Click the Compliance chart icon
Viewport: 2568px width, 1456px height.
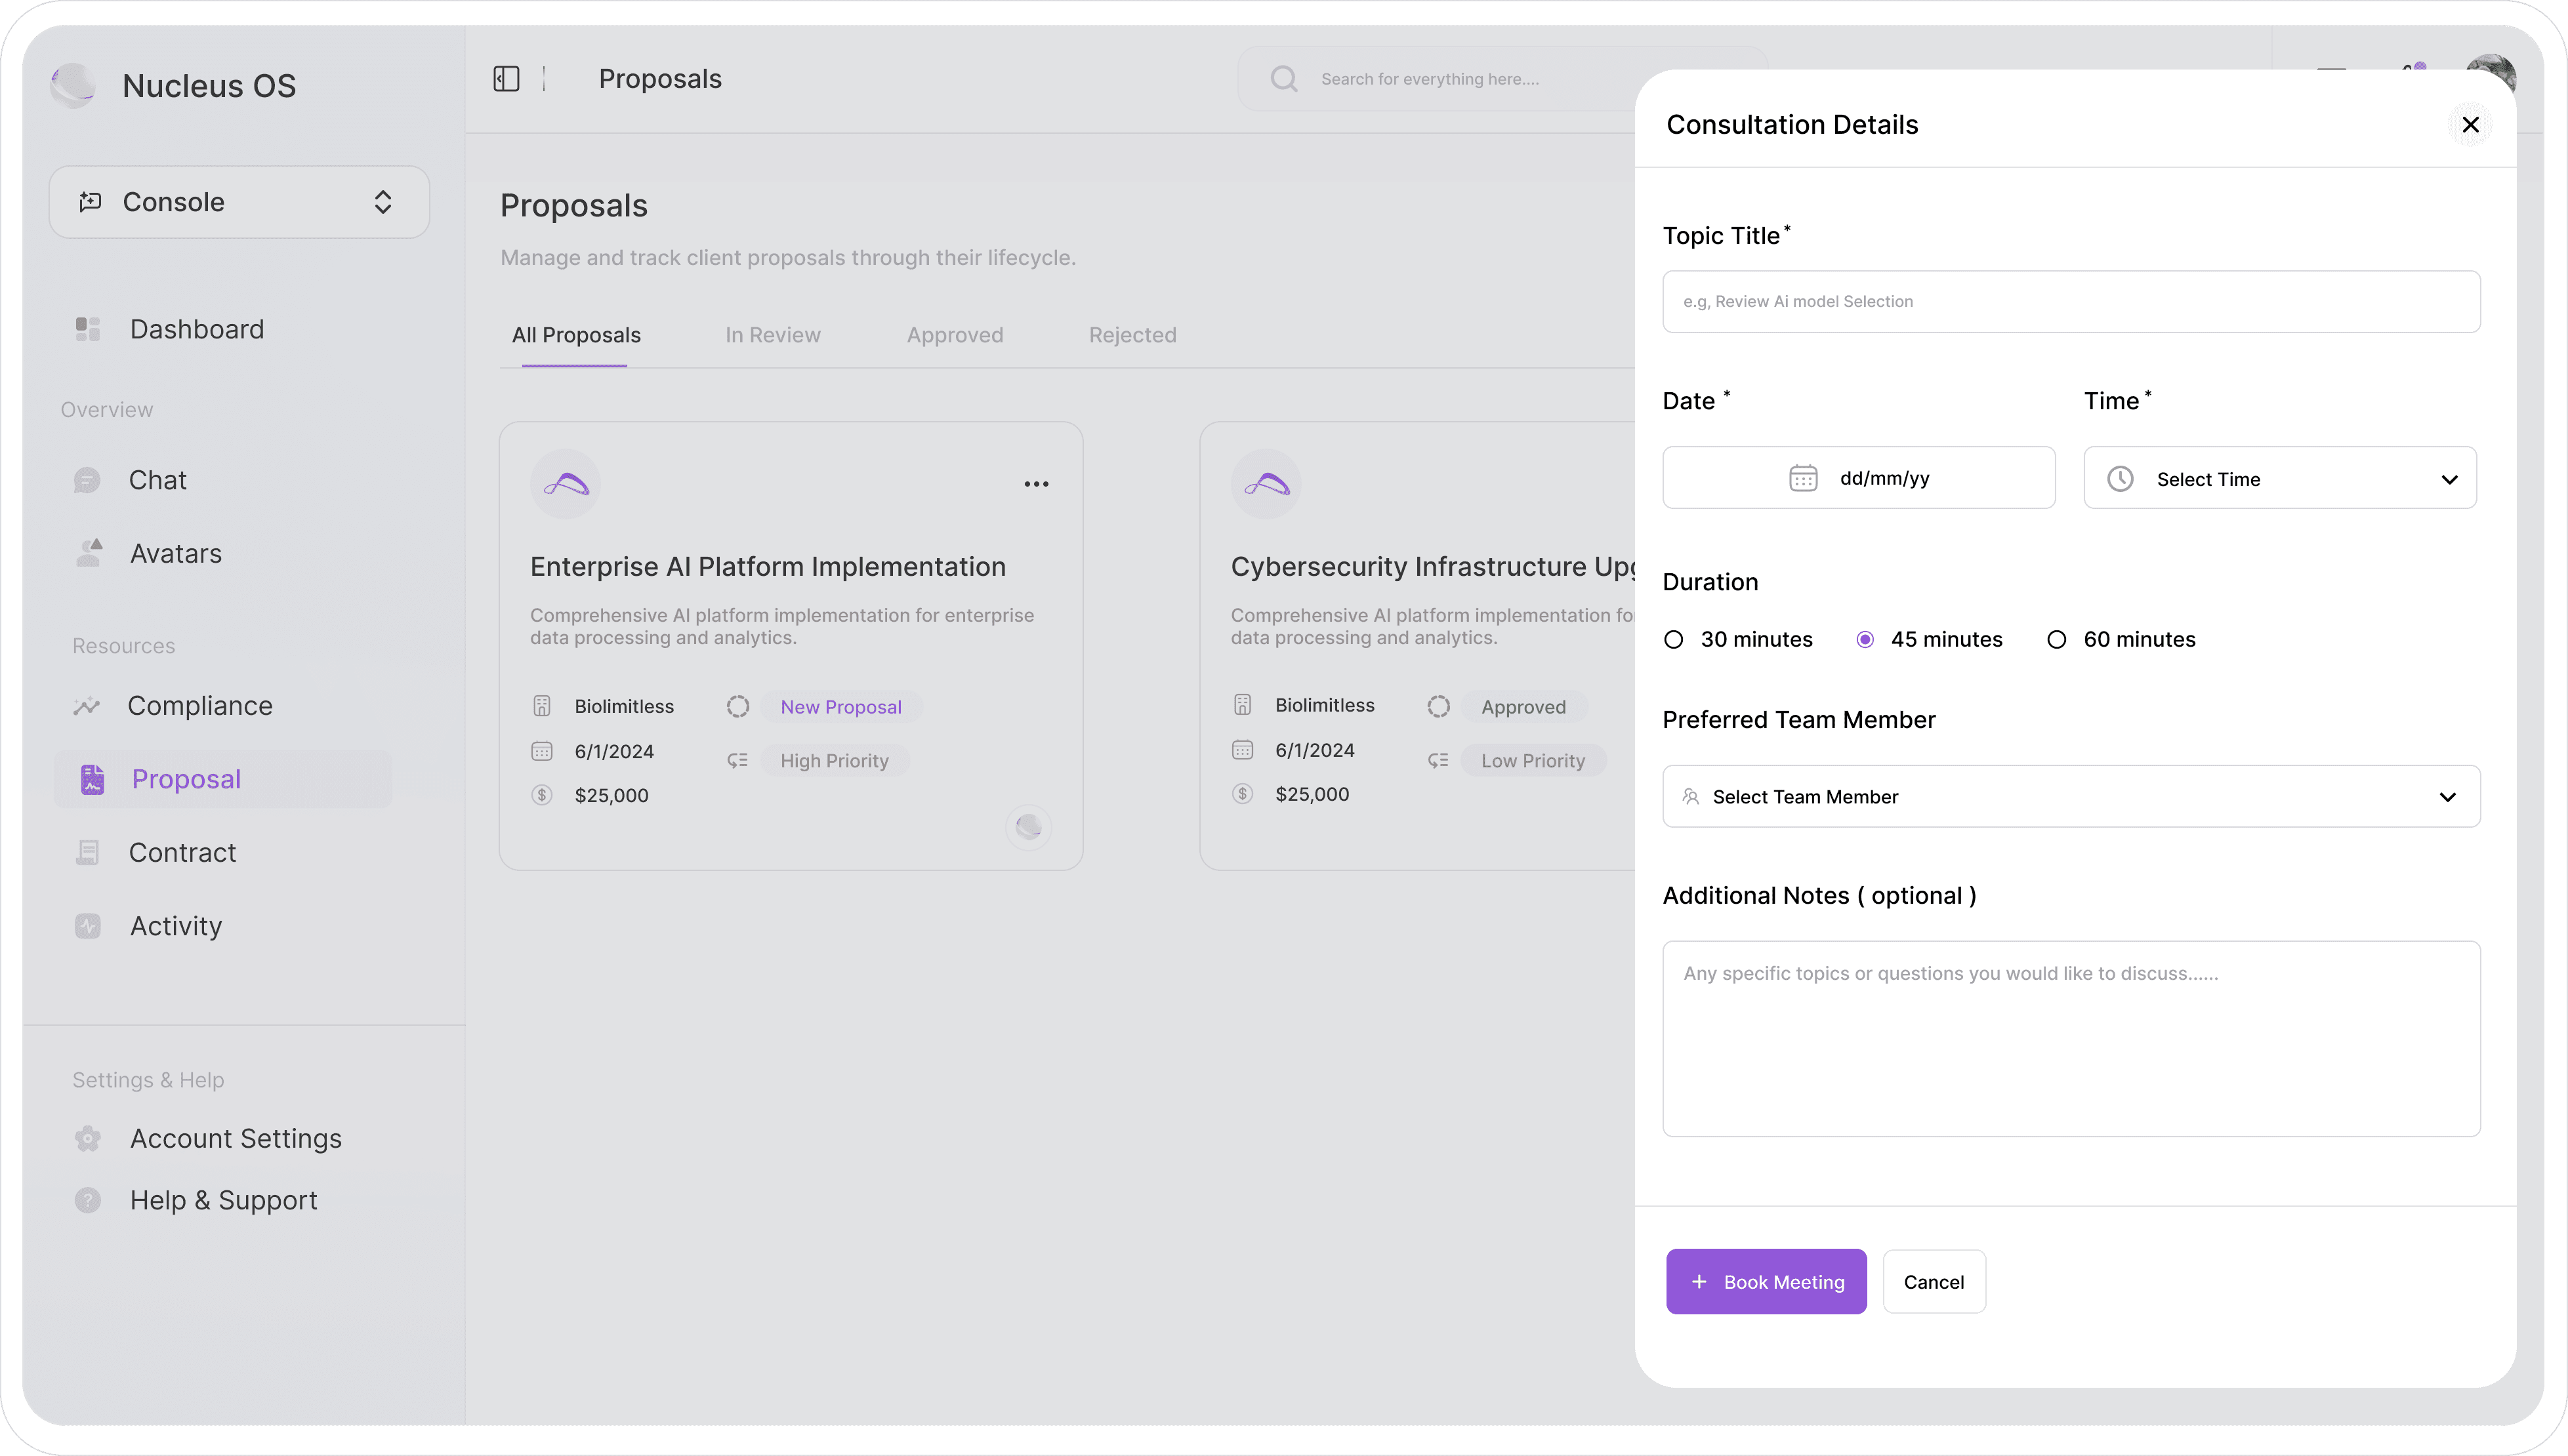coord(87,706)
